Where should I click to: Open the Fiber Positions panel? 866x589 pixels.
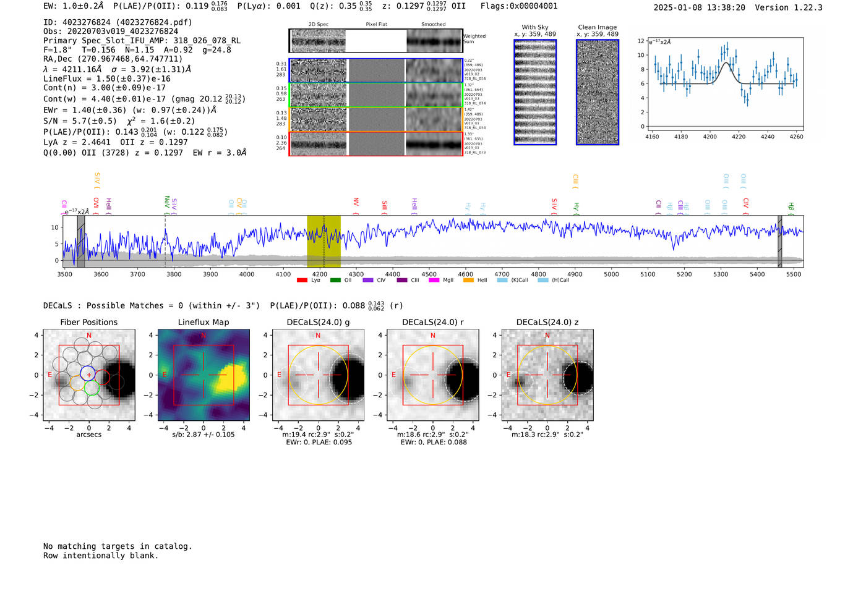point(89,375)
